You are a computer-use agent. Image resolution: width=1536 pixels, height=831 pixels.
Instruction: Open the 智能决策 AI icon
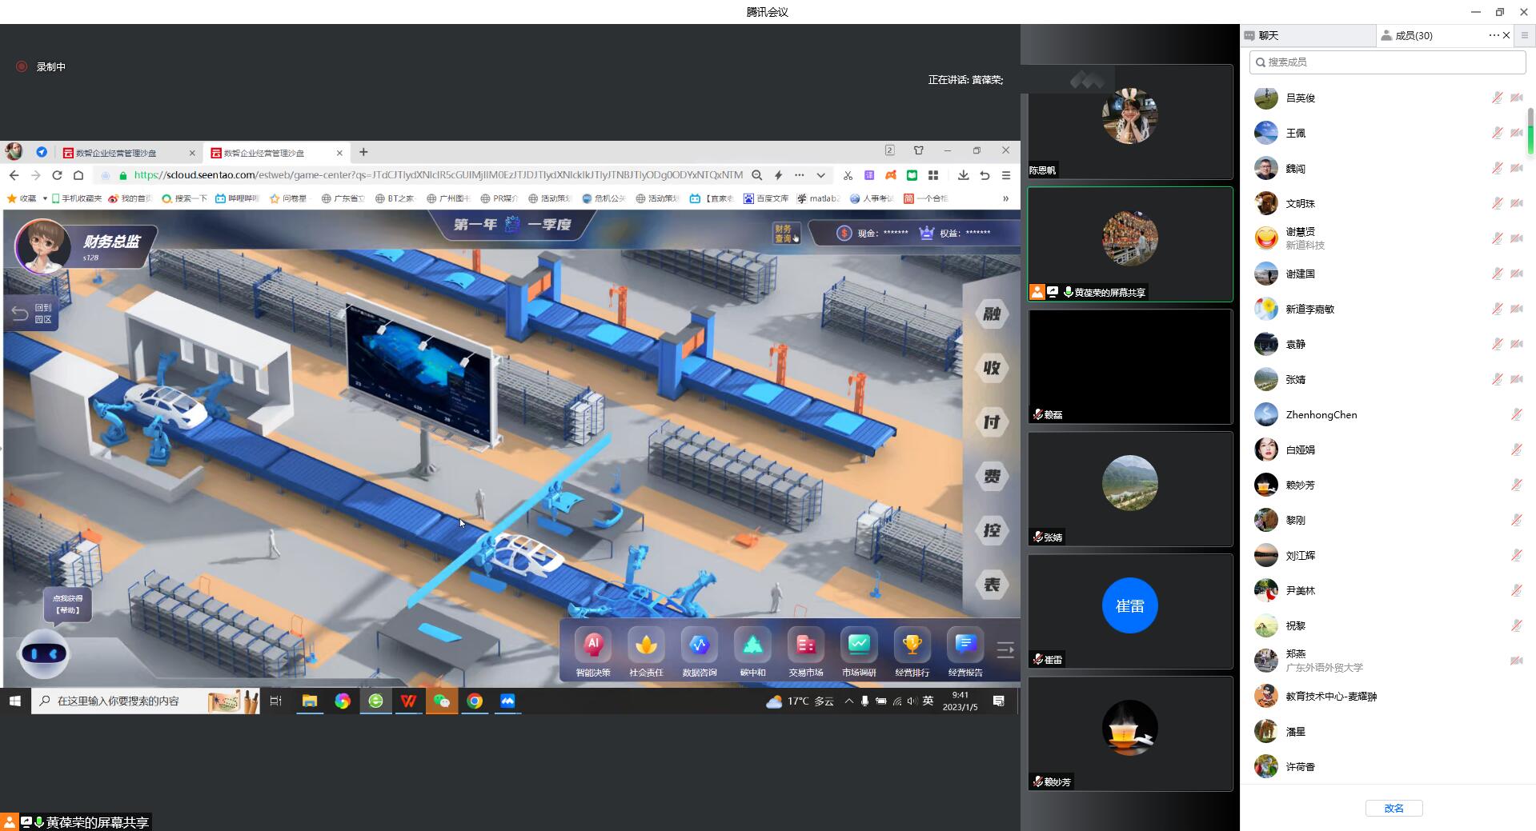pos(592,645)
